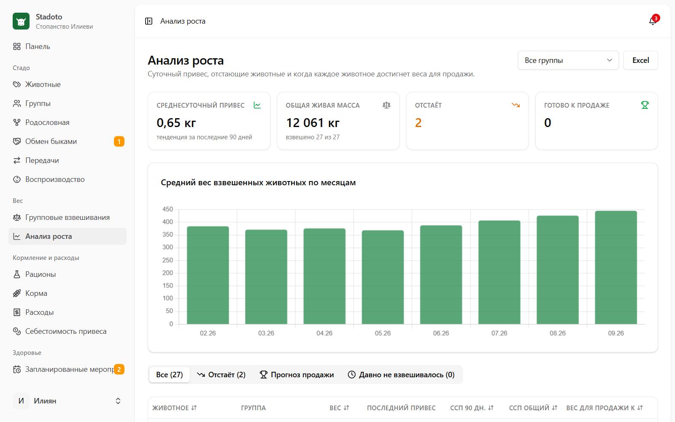Switch to Давно не взвешивалось (0) tab
Viewport: 675px width, 422px height.
point(401,375)
